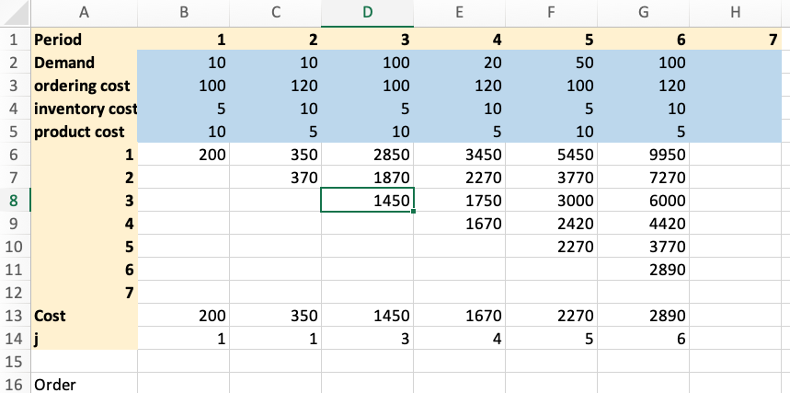
Task: Select the active cell containing 1450 in row 8
Action: [367, 201]
